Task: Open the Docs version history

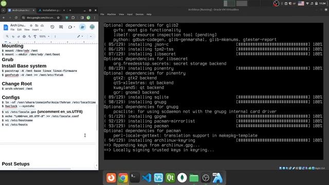Action: coord(52,27)
